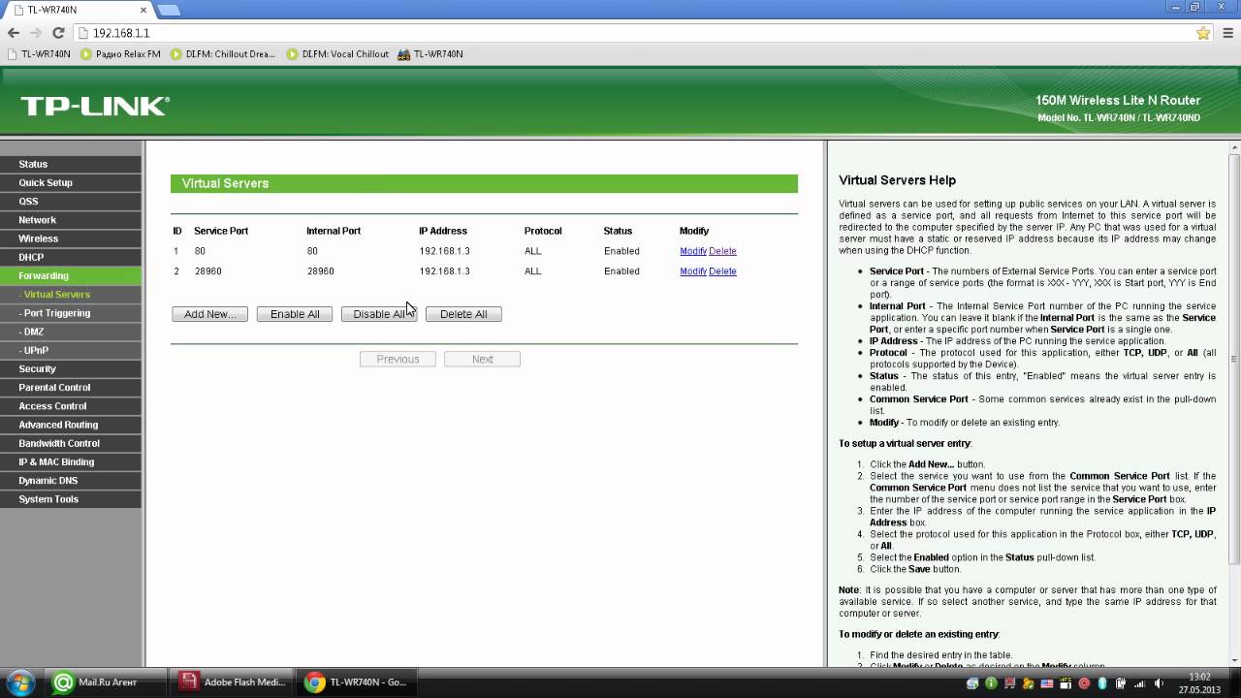Click the Previous page button
The height and width of the screenshot is (698, 1241).
(398, 359)
